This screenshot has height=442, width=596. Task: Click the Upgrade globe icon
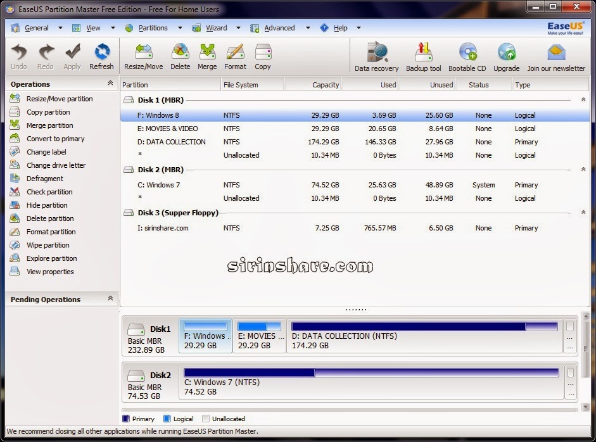click(x=506, y=52)
